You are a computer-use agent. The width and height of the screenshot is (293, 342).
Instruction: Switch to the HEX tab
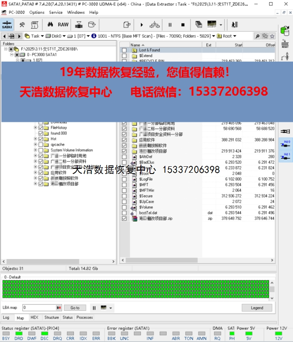(34, 318)
